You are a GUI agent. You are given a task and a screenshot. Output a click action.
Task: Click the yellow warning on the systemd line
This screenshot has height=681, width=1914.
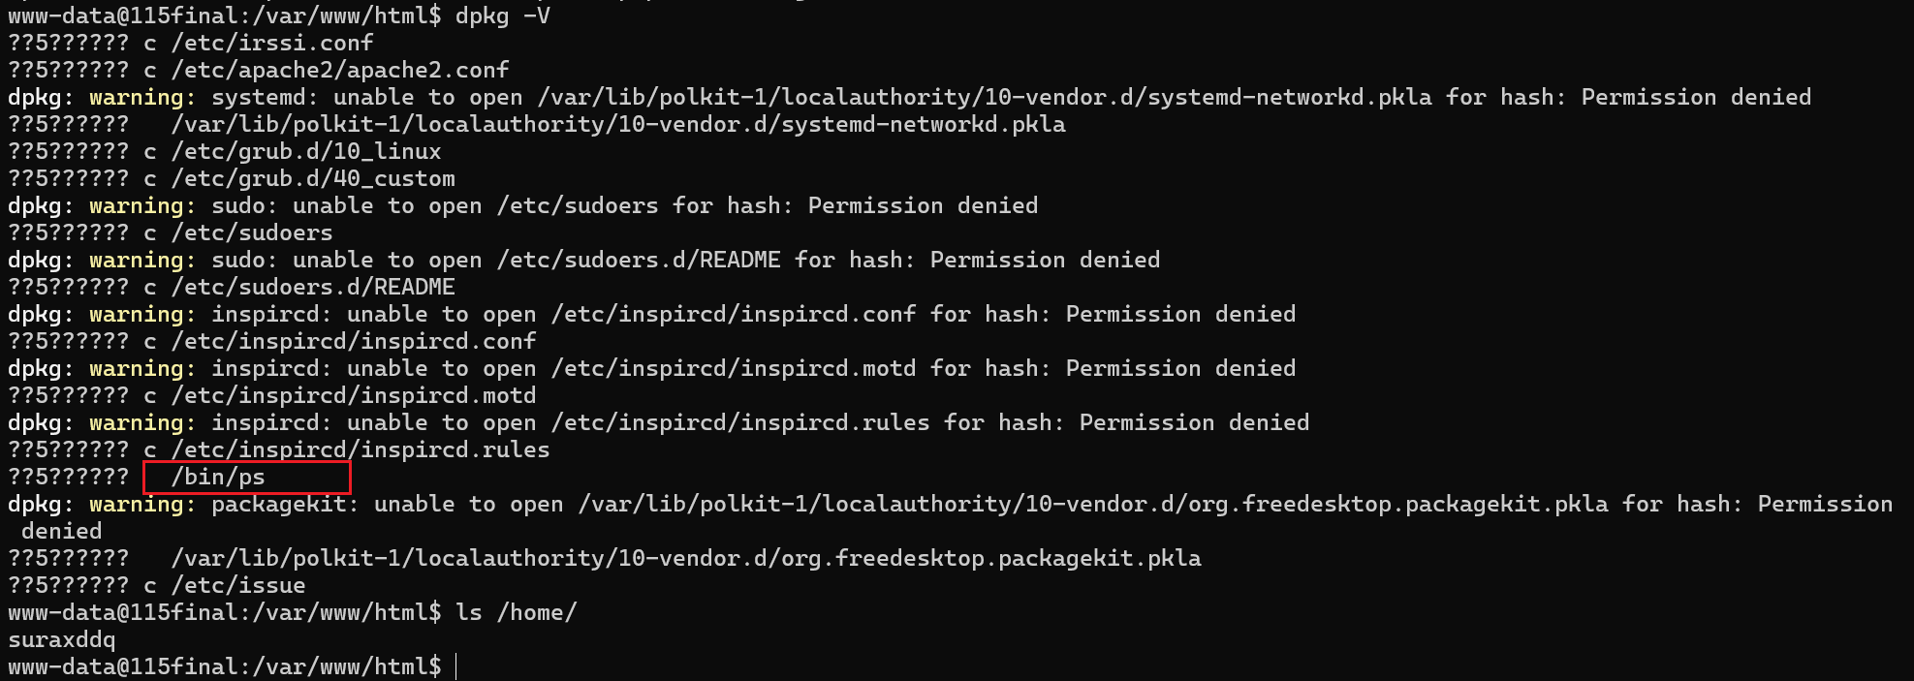point(142,98)
